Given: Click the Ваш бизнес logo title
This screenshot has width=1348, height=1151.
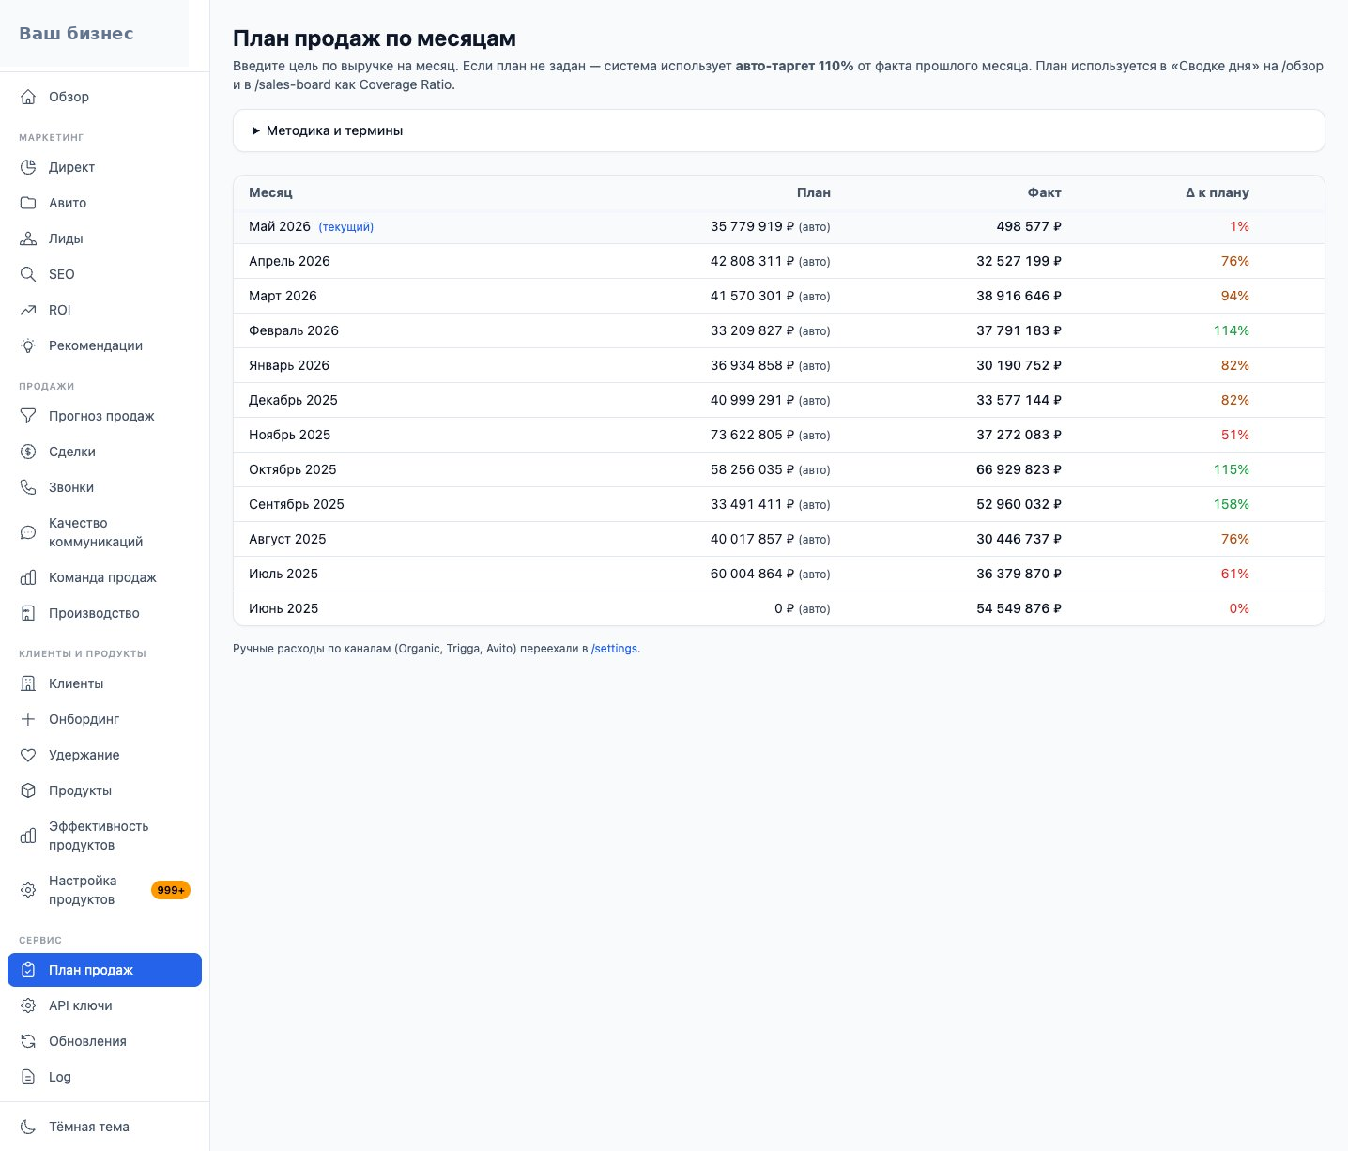Looking at the screenshot, I should point(76,34).
